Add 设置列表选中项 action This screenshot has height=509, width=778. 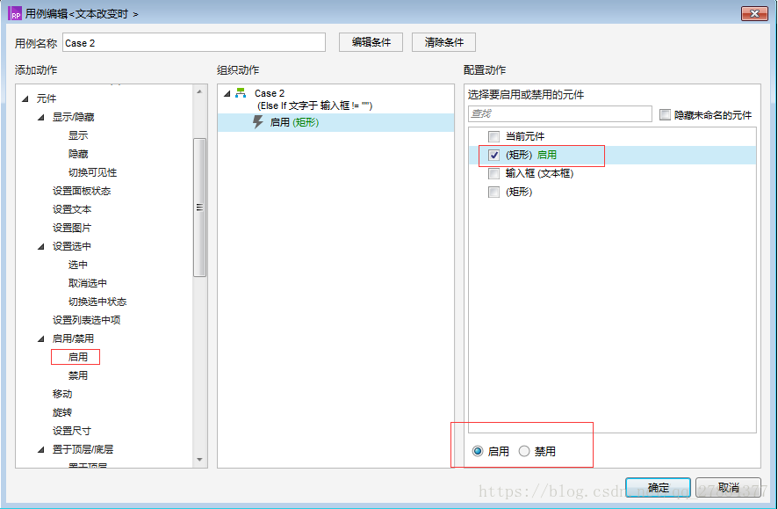86,320
